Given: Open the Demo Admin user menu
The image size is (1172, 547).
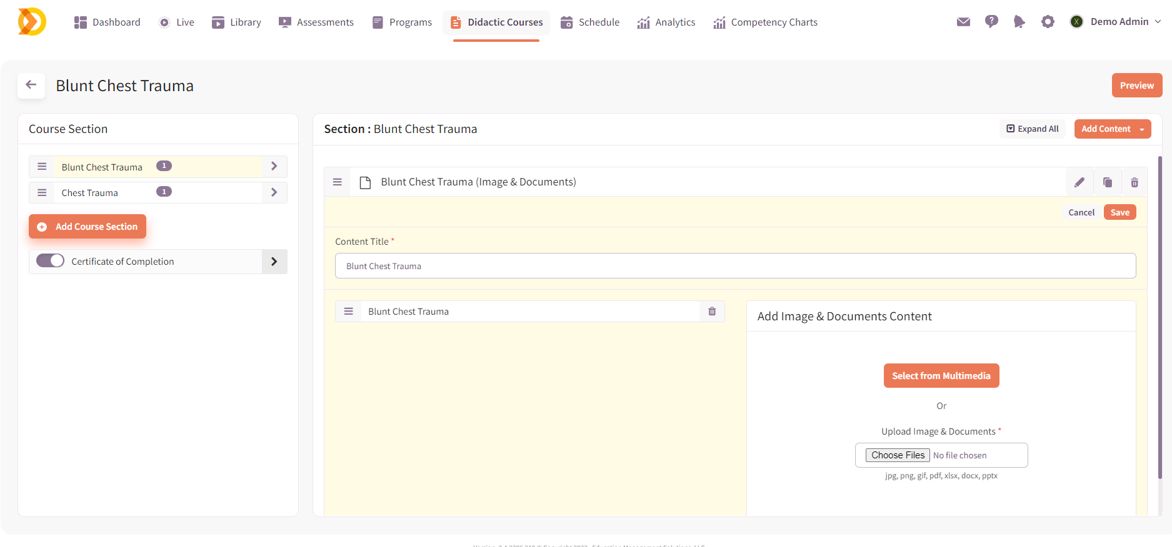Looking at the screenshot, I should 1118,22.
